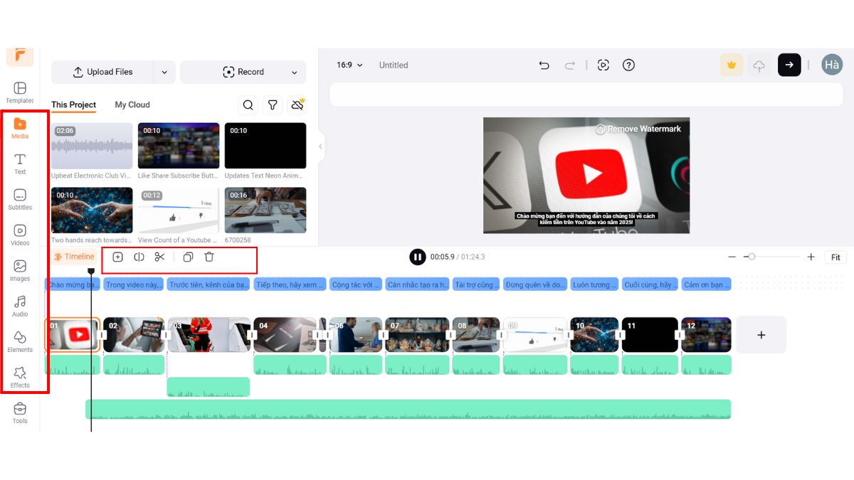This screenshot has width=854, height=480.
Task: Expand the Upload Files dropdown arrow
Action: point(164,73)
